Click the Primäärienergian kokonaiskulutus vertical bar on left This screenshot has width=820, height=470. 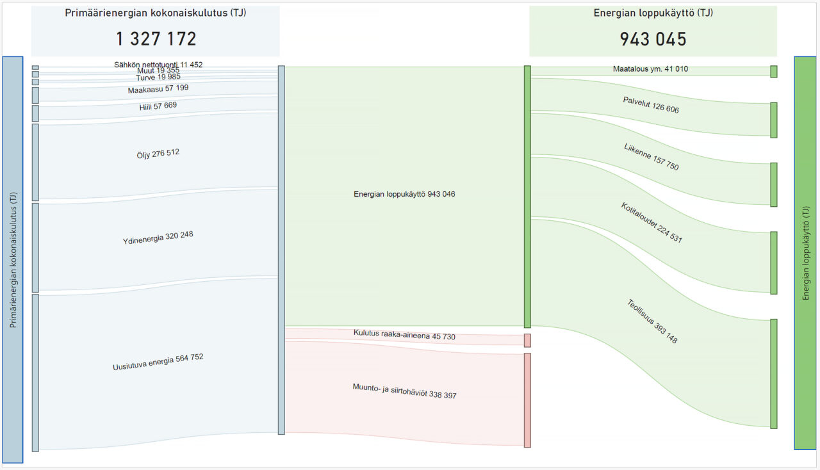coord(13,259)
